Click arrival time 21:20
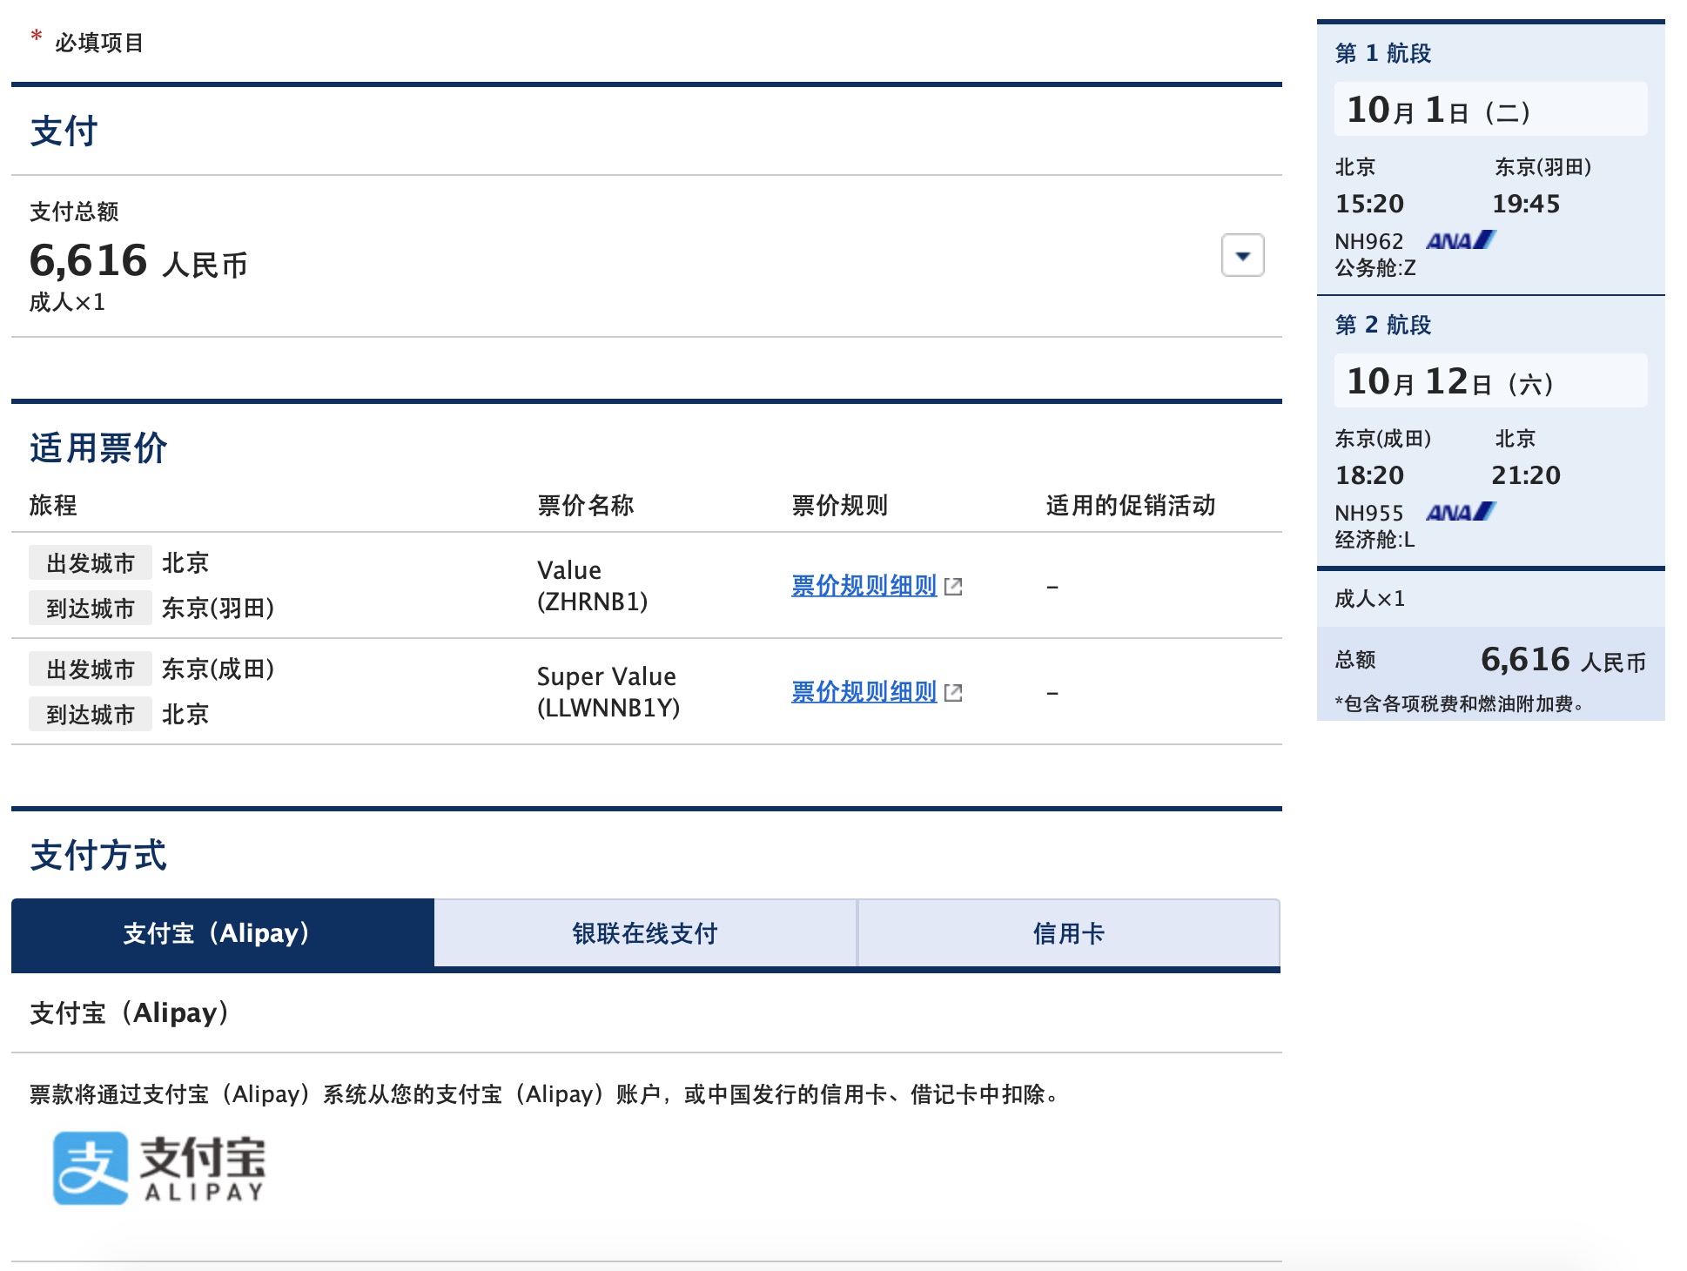Screen dimensions: 1687x1271 [1526, 475]
